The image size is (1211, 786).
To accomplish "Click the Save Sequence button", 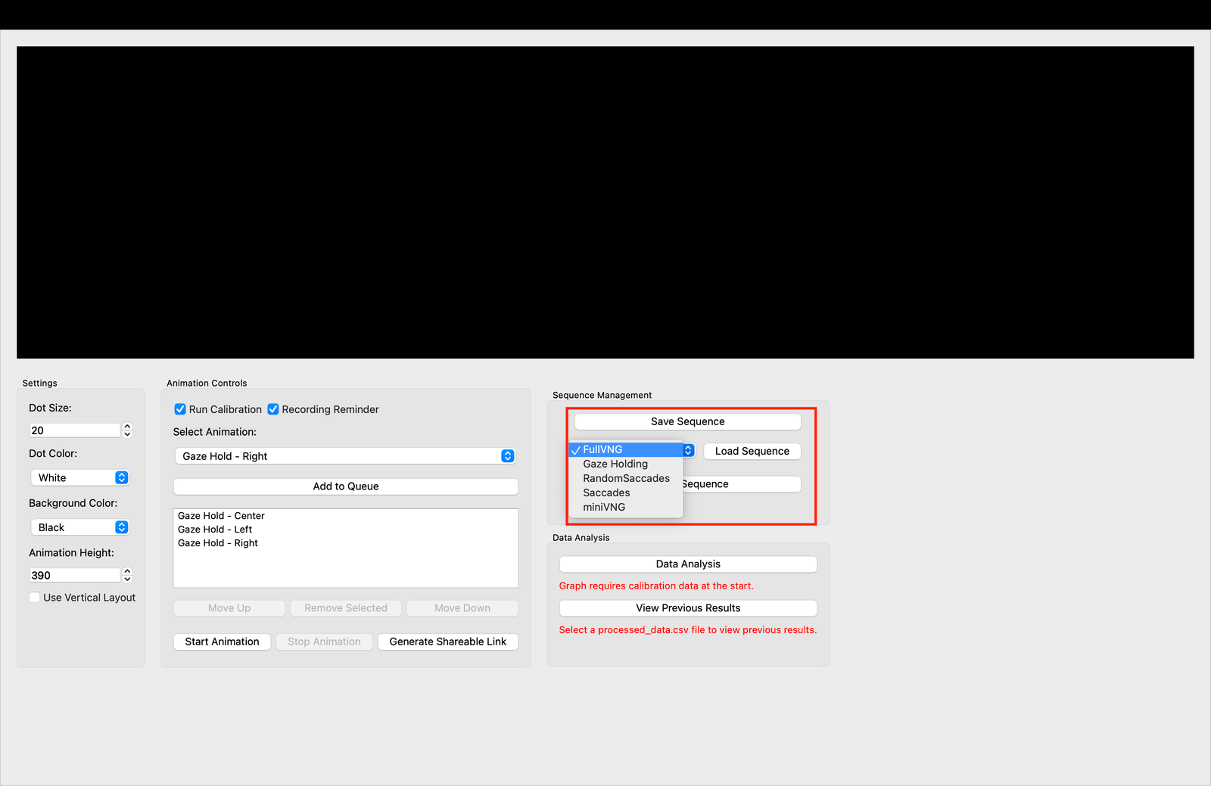I will (686, 421).
